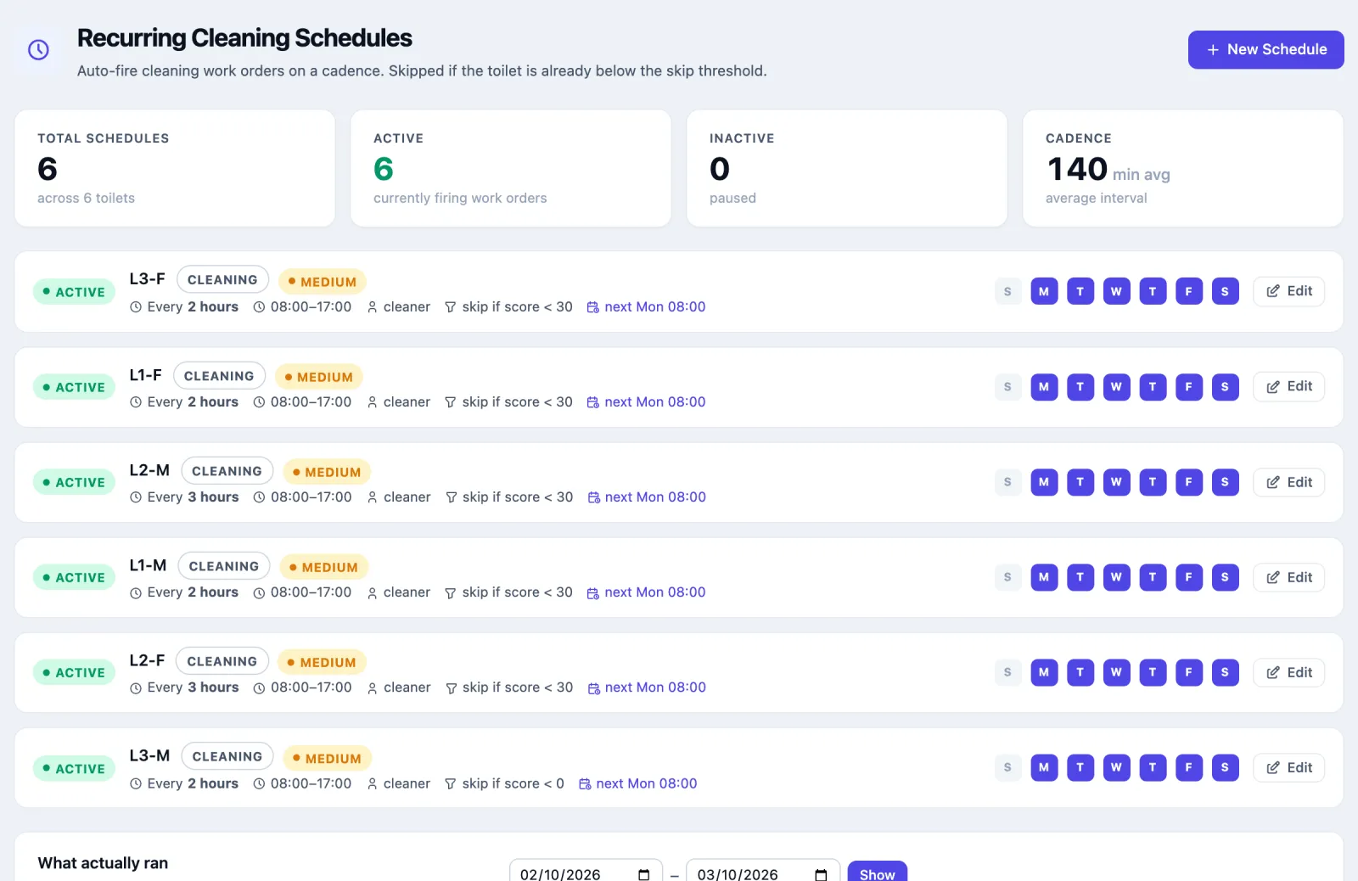Toggle the last Saturday chip on the L2-F row
Screen dimensions: 1358x881
1225,672
